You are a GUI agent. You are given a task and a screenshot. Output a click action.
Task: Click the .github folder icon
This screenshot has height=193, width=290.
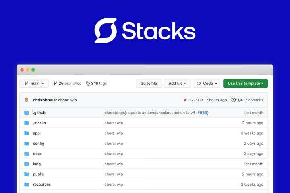27,113
